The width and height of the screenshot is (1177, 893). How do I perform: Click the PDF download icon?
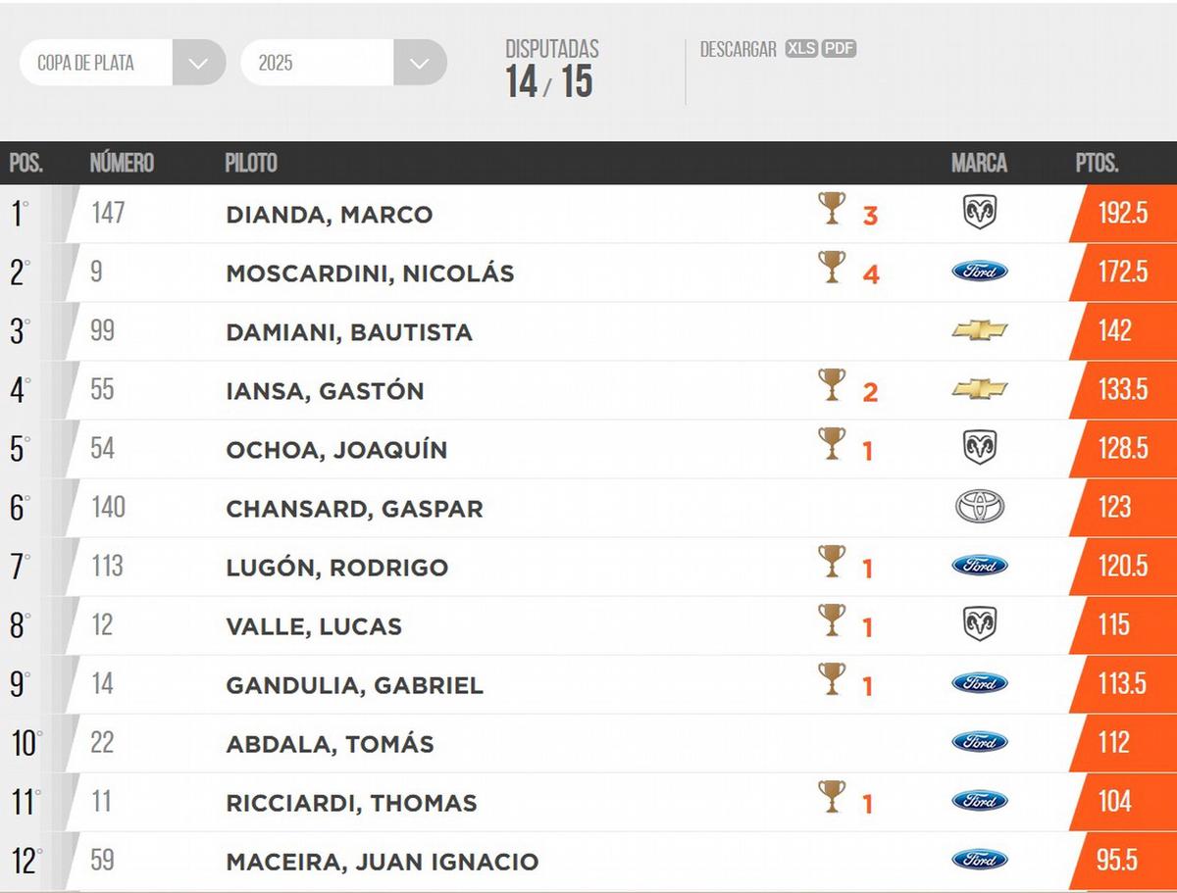839,49
